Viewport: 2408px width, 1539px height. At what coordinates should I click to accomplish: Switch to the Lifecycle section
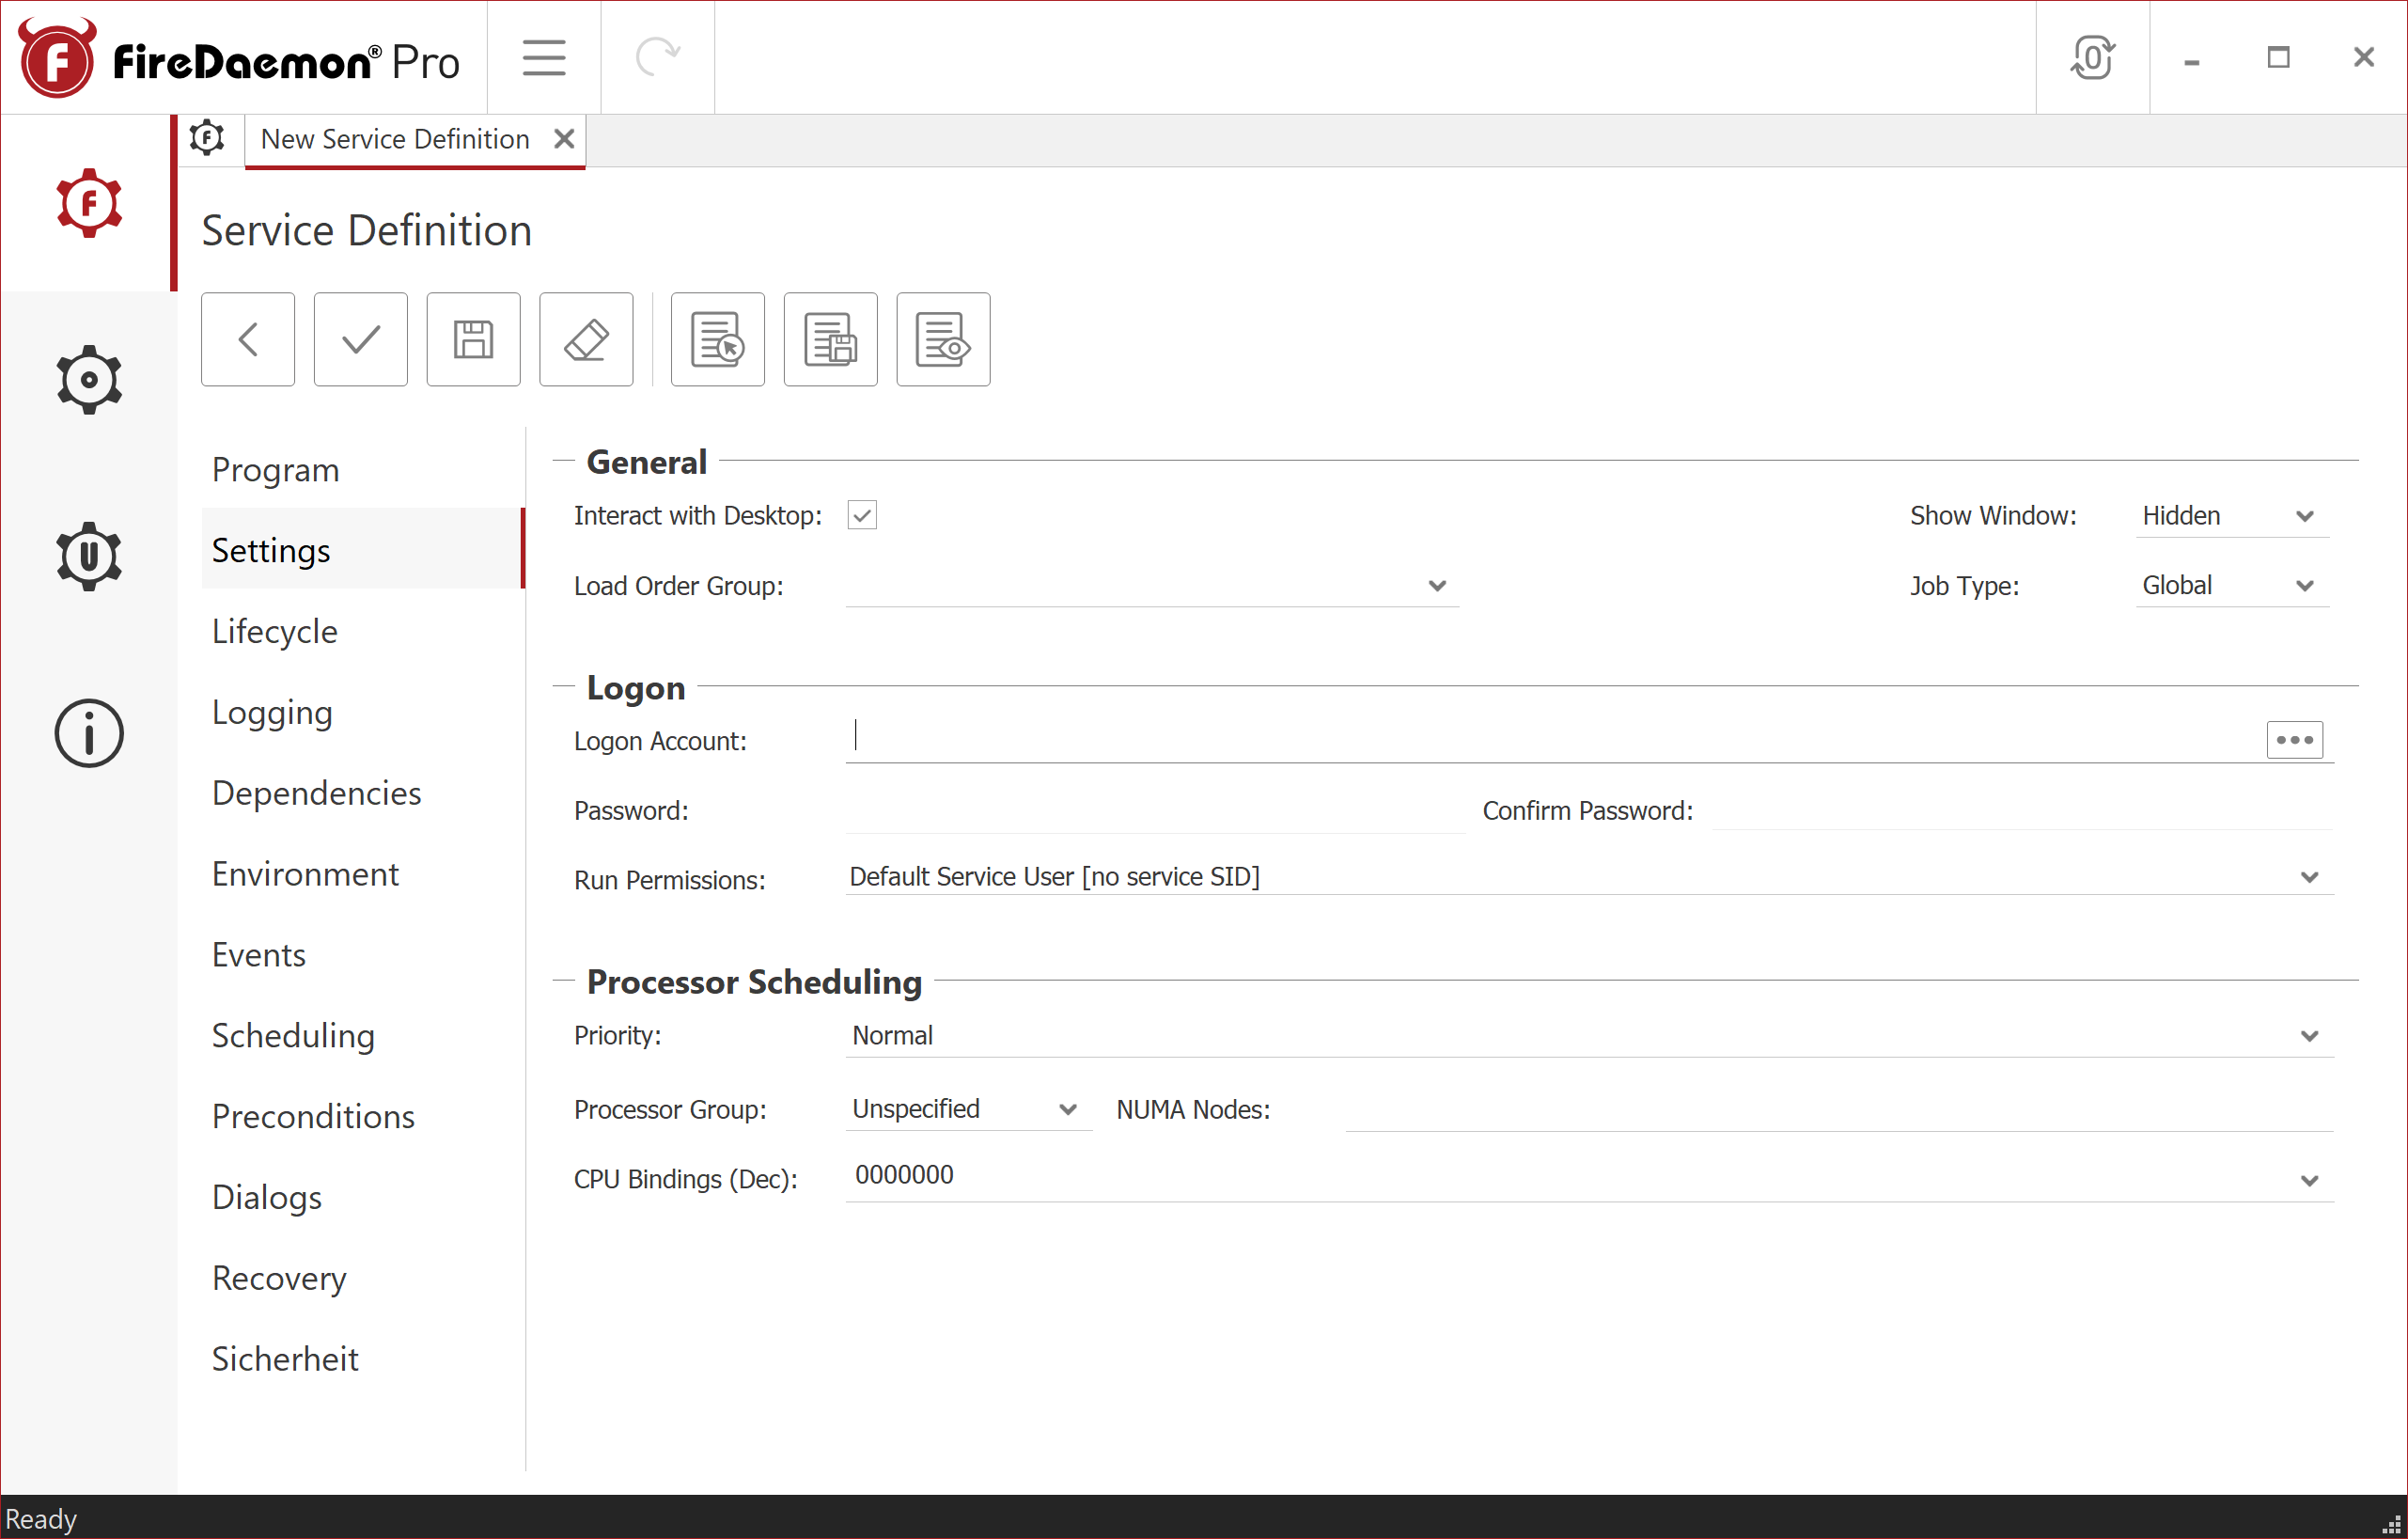(x=274, y=631)
